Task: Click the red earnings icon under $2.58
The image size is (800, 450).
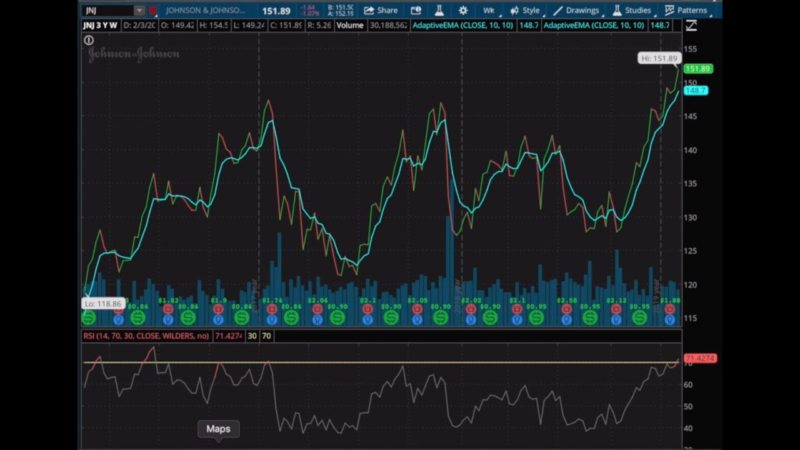Action: (566, 309)
